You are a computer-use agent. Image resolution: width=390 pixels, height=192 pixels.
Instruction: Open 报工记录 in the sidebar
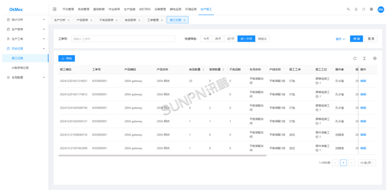point(24,58)
